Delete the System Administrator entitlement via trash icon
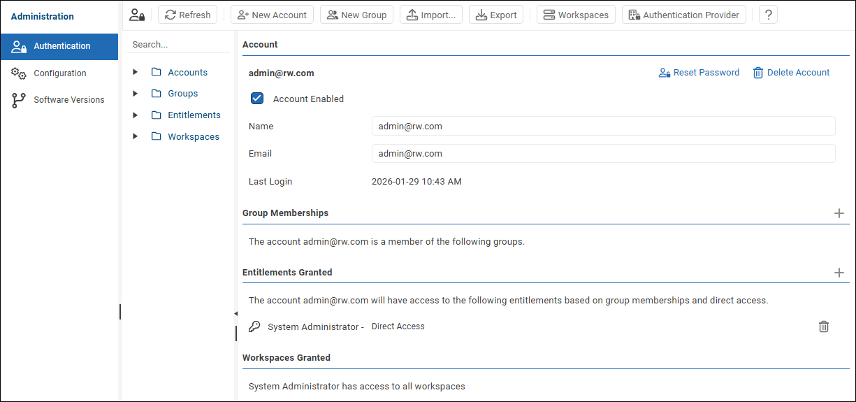The width and height of the screenshot is (856, 402). tap(824, 326)
